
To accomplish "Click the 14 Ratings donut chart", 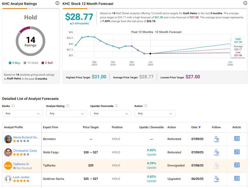I will point(31,41).
